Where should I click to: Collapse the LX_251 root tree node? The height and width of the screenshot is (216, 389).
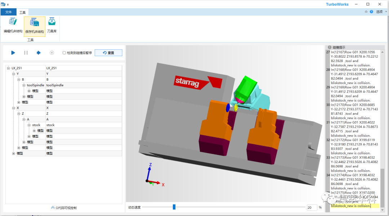point(9,68)
